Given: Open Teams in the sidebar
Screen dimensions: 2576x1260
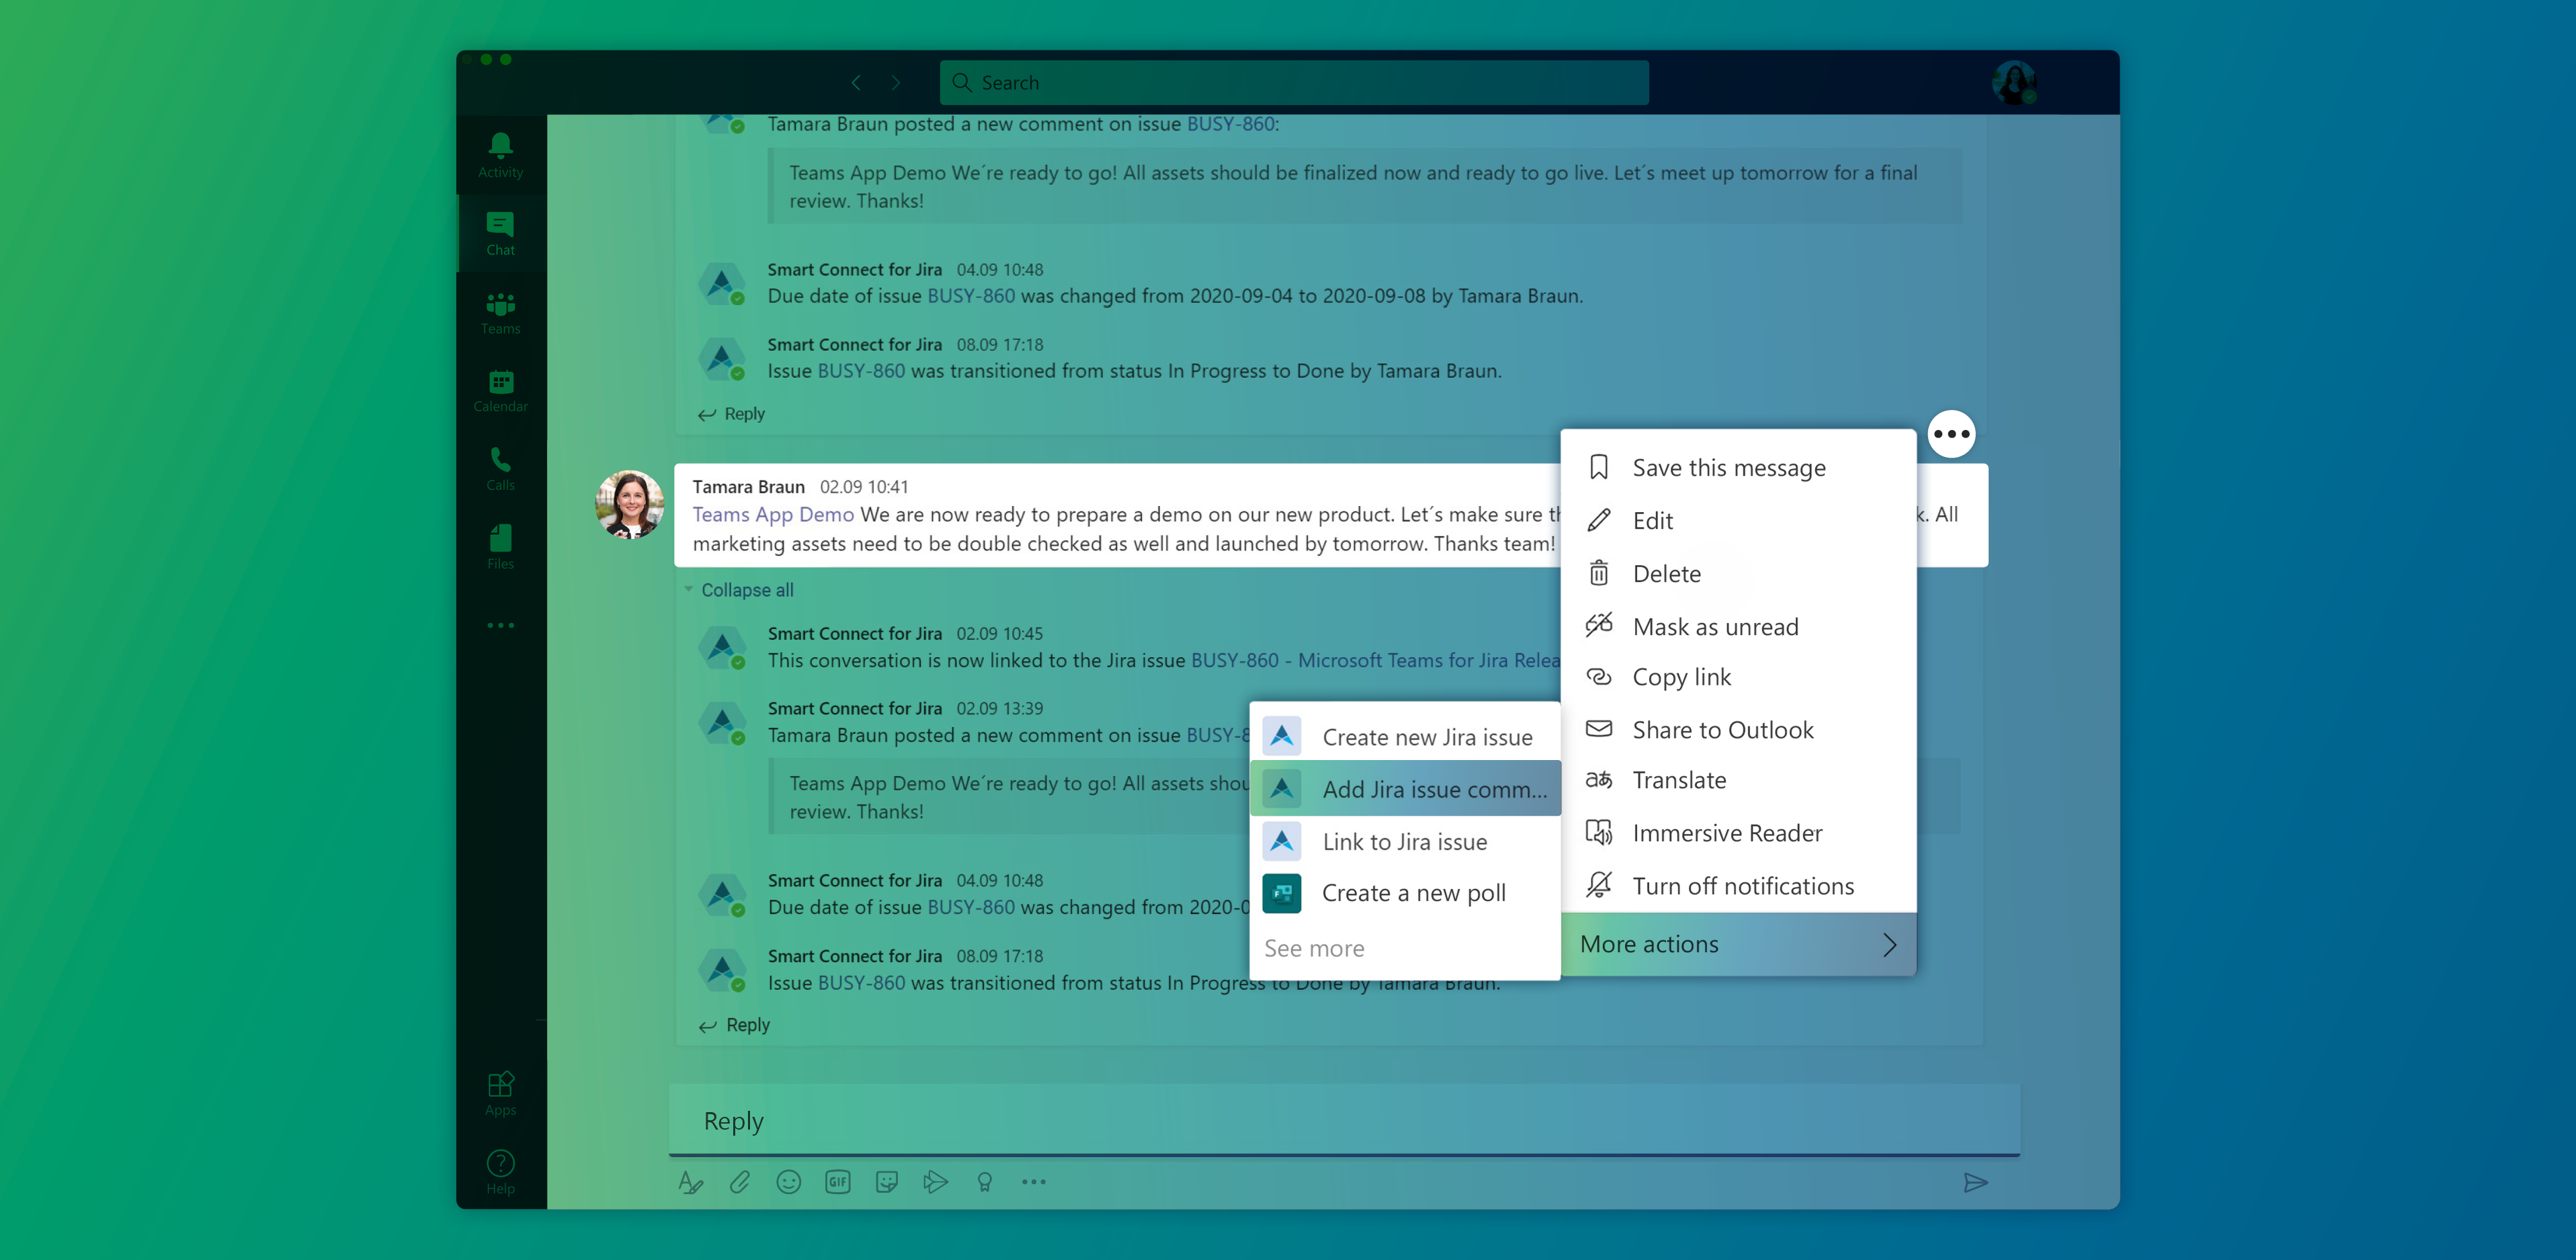Looking at the screenshot, I should 500,312.
